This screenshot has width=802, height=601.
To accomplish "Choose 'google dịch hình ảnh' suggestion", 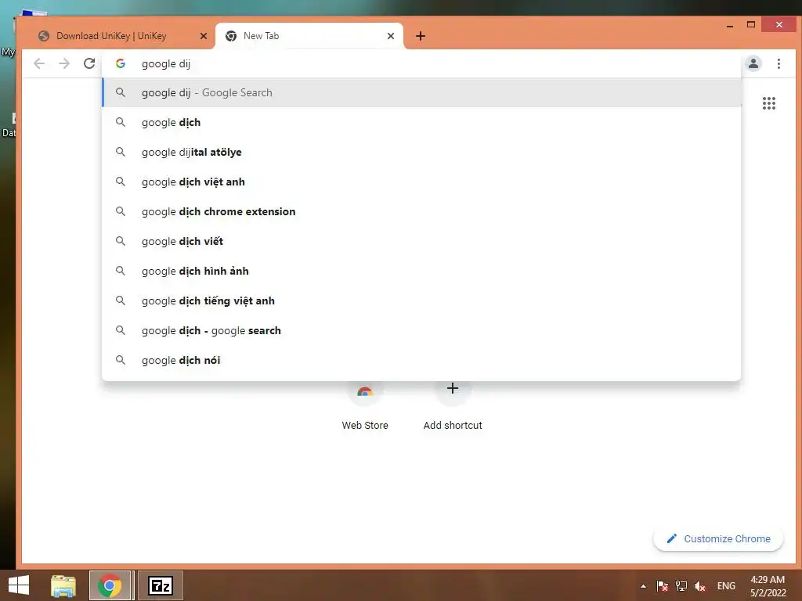I will coord(421,271).
